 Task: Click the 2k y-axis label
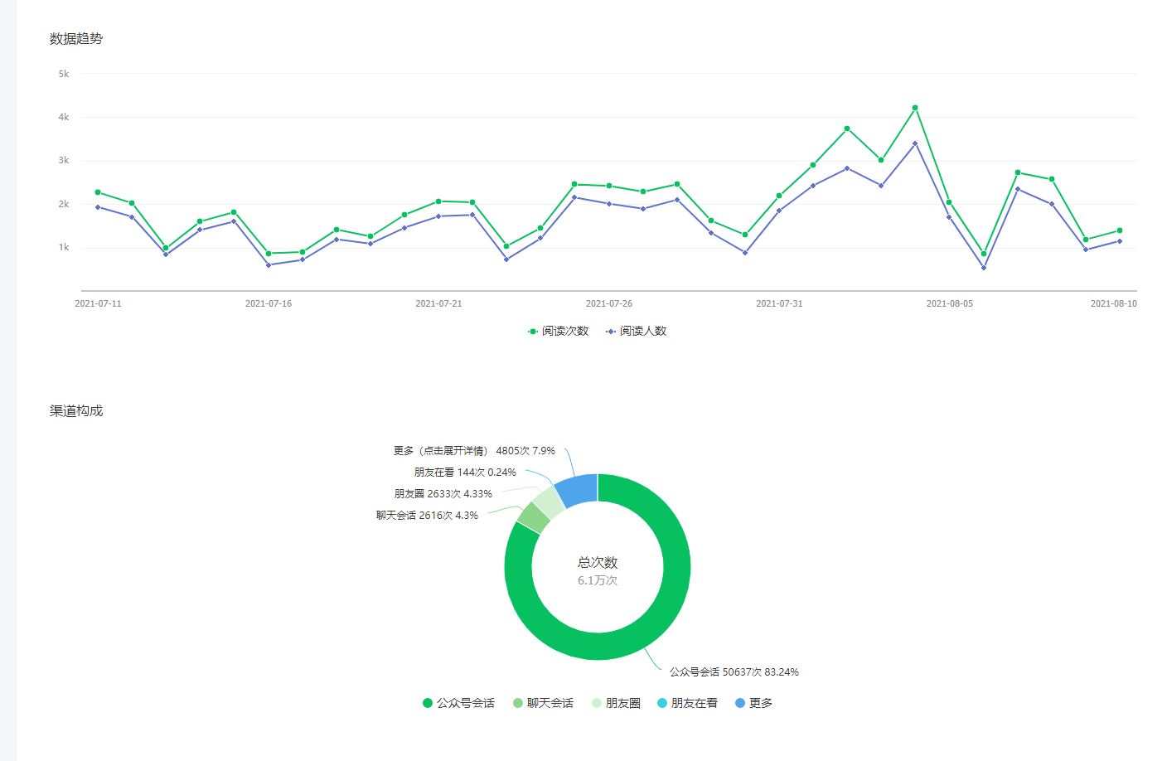point(64,204)
